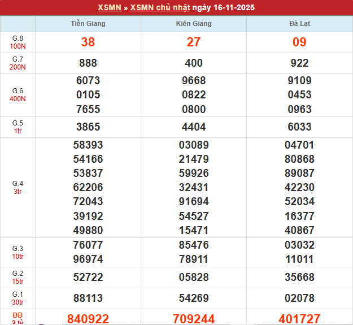
Task: Click the G.4 value 52034
Action: pos(300,201)
